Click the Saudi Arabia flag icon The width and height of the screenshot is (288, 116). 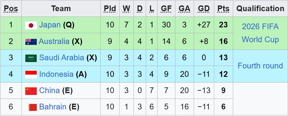31,58
